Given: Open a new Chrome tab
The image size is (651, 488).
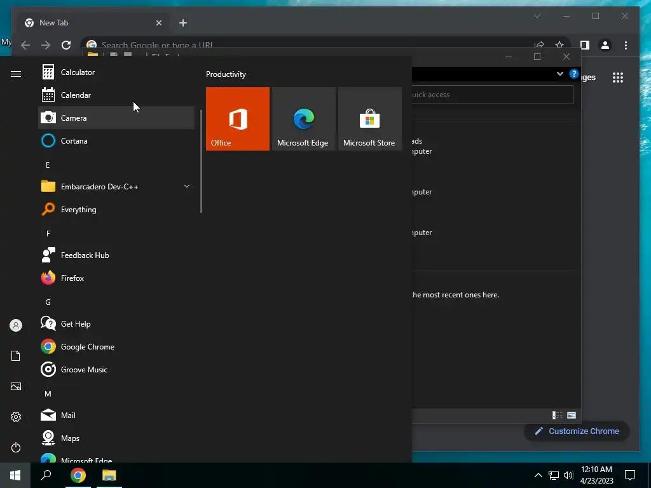Looking at the screenshot, I should [x=183, y=23].
